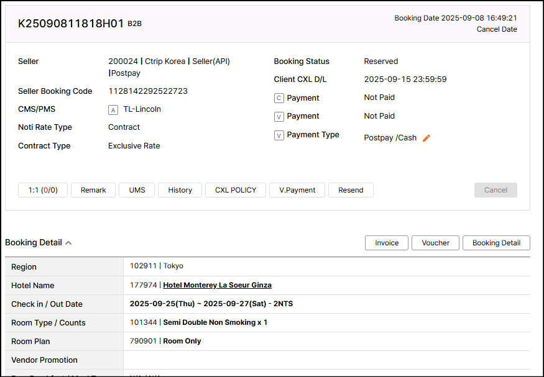Open the 1:1 (0/0) messages button
The height and width of the screenshot is (377, 544).
coord(43,190)
